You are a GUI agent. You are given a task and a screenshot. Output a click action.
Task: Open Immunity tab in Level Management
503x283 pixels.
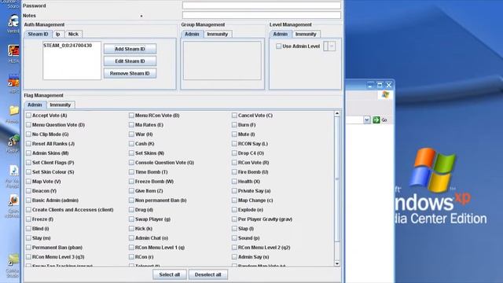(306, 34)
